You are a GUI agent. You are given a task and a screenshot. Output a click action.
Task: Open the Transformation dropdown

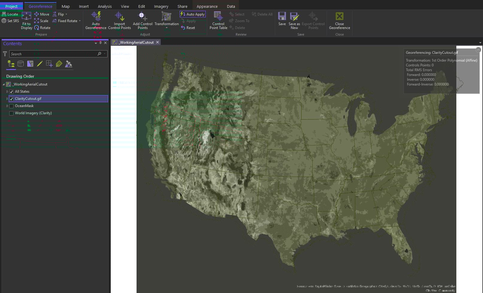(x=166, y=28)
